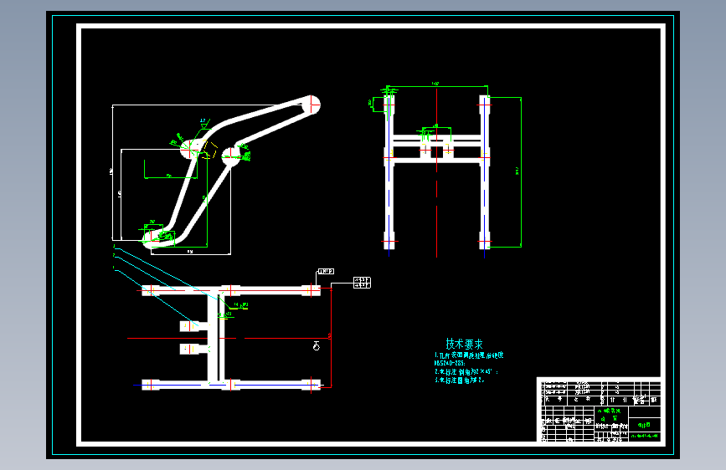Click the red crosshair of the top-right arm hole

pos(313,105)
